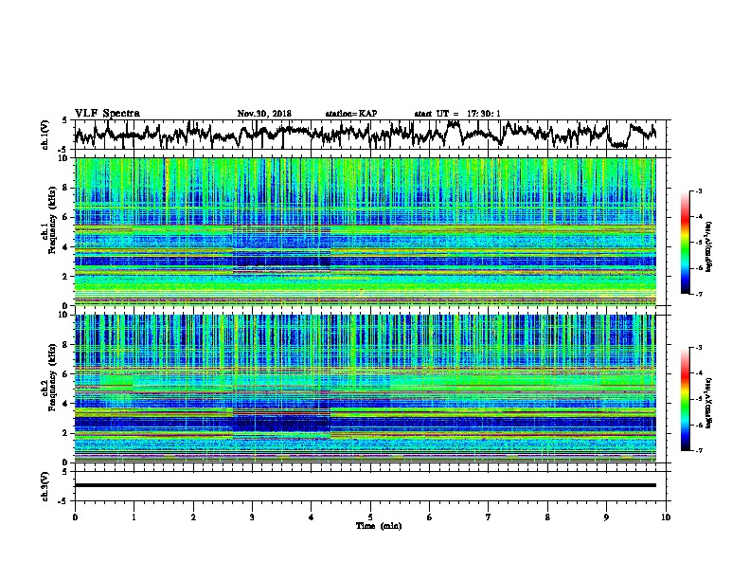The height and width of the screenshot is (580, 750).
Task: Click the ch.1 voltage waveform trace
Action: (x=365, y=134)
